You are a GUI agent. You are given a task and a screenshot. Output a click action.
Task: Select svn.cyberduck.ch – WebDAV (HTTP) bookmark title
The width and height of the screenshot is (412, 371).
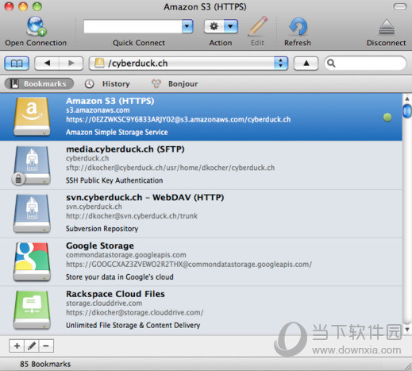click(145, 197)
